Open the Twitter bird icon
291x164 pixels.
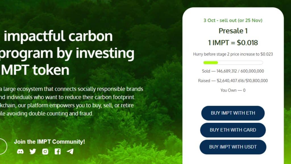click(33, 151)
